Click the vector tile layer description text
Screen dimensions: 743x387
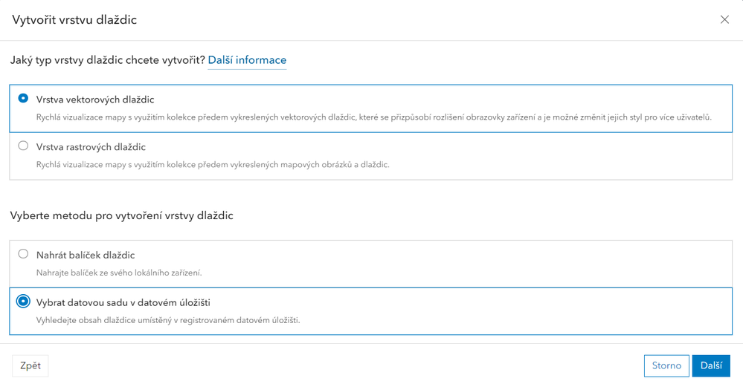click(x=373, y=117)
